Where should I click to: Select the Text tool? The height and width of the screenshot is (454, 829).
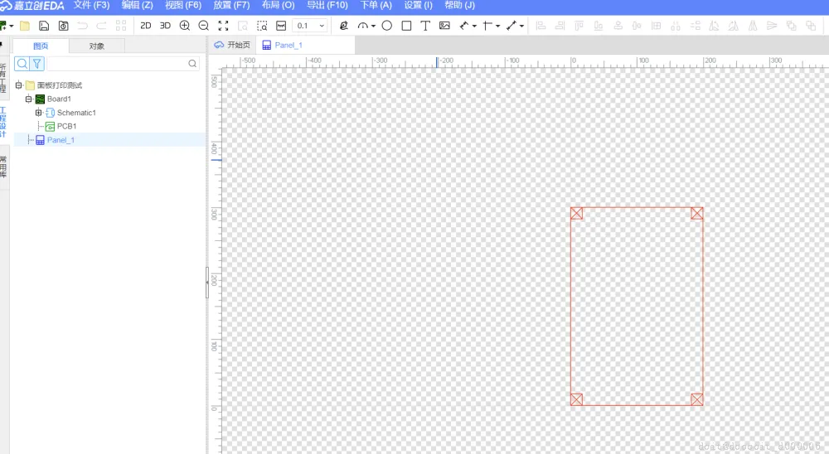tap(425, 26)
